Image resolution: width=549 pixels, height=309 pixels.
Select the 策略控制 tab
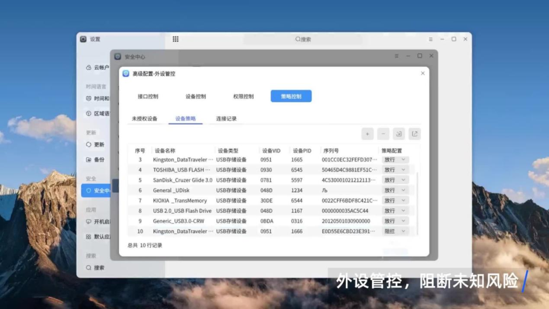[x=291, y=96]
